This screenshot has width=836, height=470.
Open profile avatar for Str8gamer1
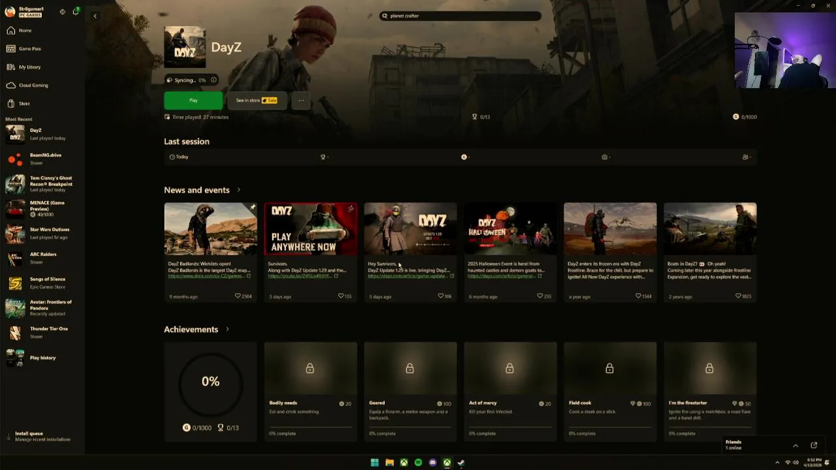tap(10, 12)
